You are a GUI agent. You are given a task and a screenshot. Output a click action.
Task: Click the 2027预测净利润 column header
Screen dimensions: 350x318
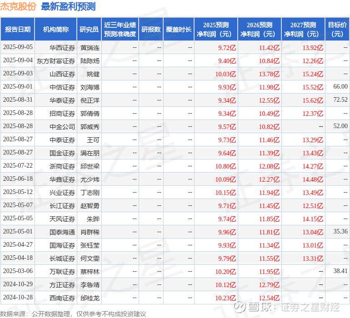(x=303, y=30)
